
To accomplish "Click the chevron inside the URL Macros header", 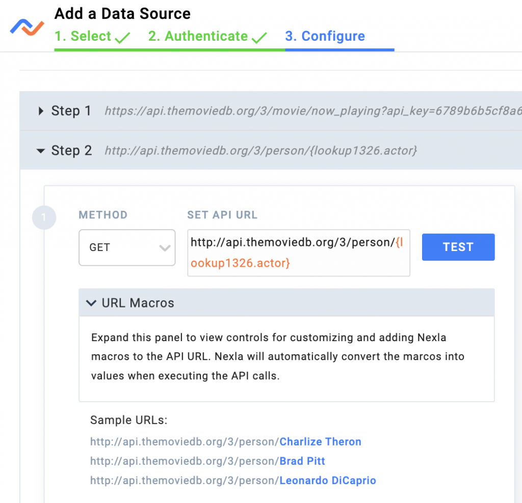I will click(x=91, y=302).
